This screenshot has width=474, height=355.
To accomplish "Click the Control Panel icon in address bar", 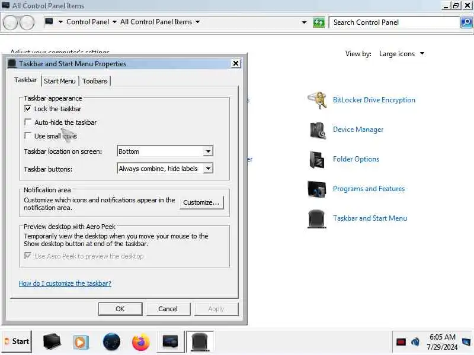I will point(49,22).
